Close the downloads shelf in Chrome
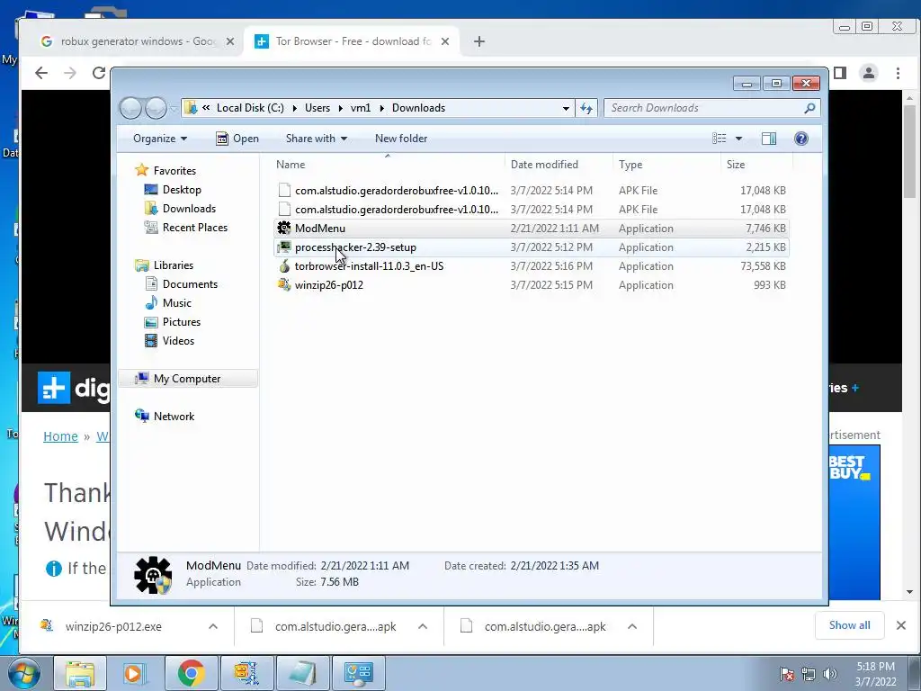The image size is (921, 691). 901,626
